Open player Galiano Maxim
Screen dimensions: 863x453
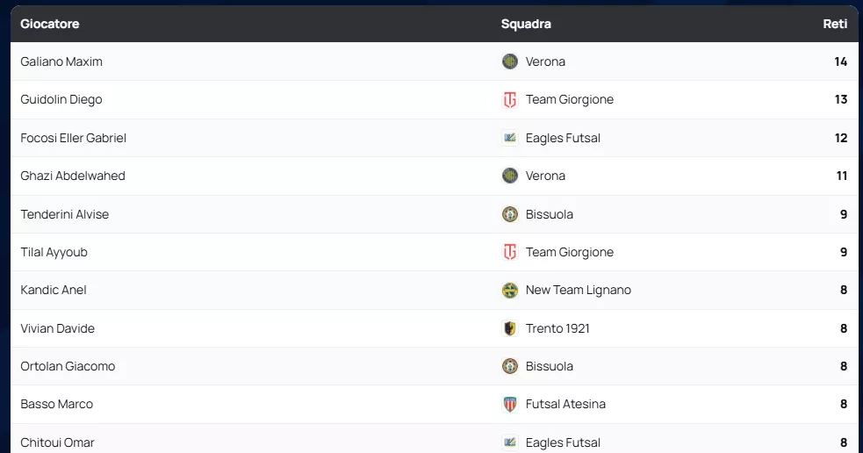[61, 61]
